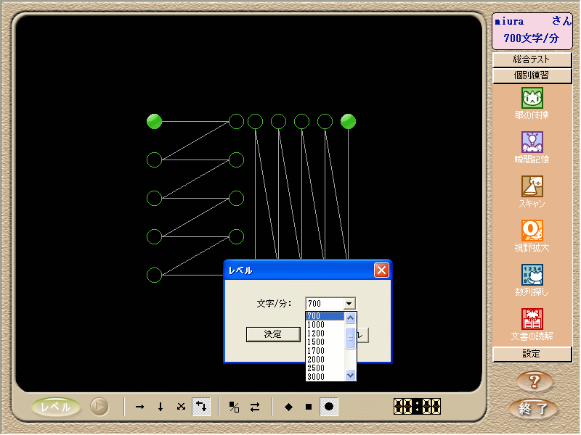Open the 設定 settings tab
This screenshot has width=581, height=435.
click(x=532, y=354)
